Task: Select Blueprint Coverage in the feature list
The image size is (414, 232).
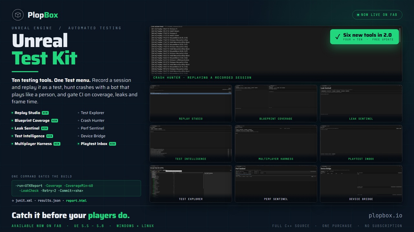Action: coord(32,121)
